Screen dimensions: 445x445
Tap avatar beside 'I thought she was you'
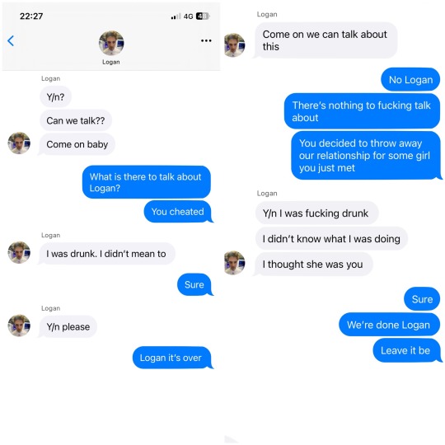[234, 263]
